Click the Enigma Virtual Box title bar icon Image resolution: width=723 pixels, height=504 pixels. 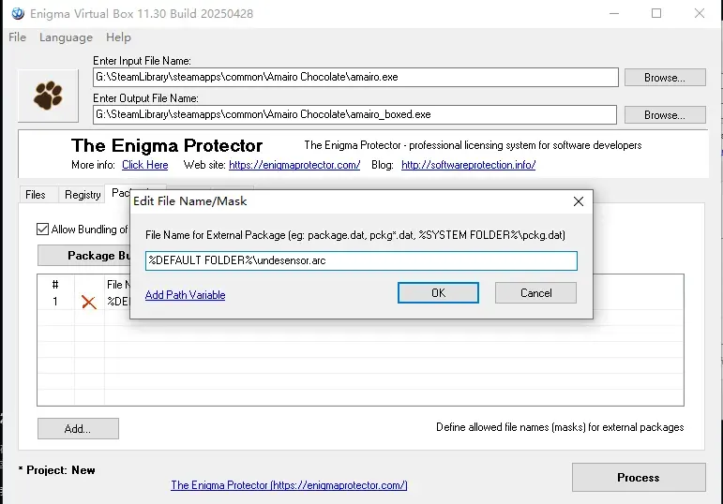[18, 13]
